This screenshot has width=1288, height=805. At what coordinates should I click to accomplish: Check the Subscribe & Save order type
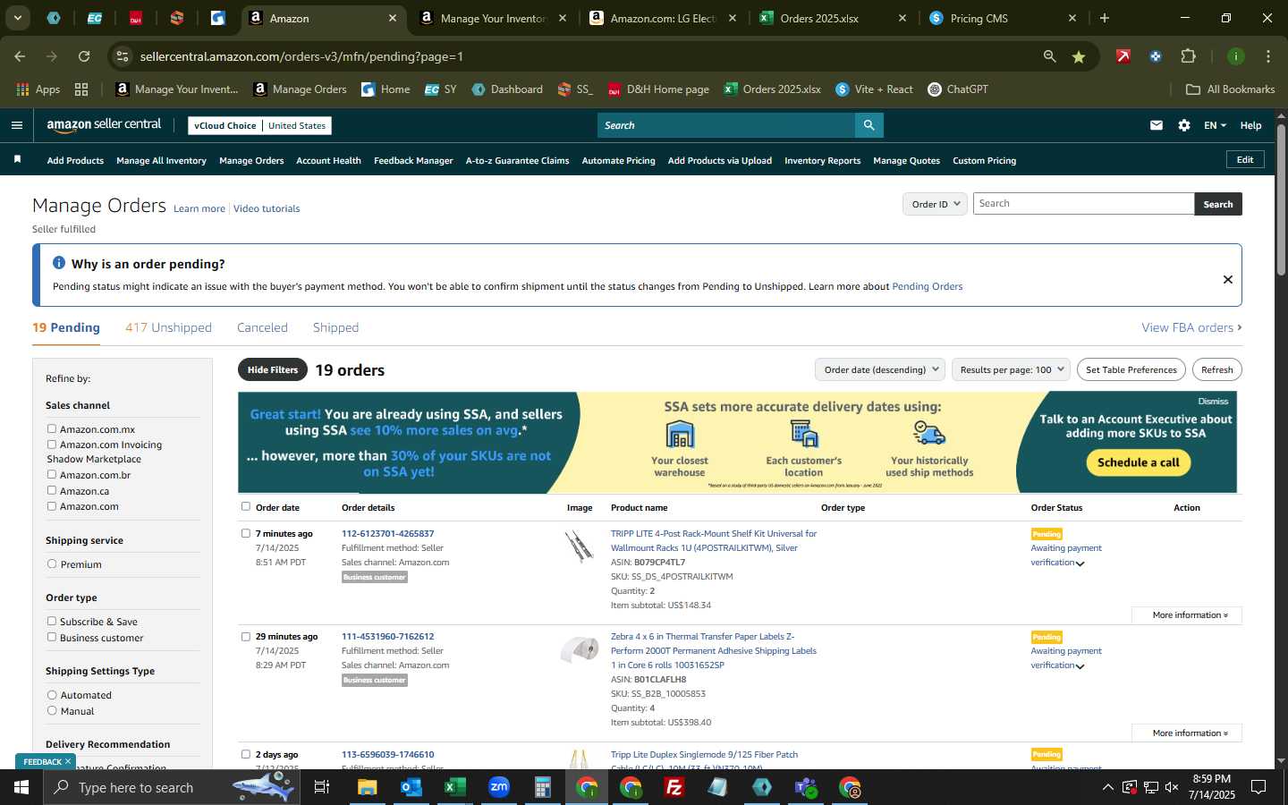pyautogui.click(x=52, y=621)
